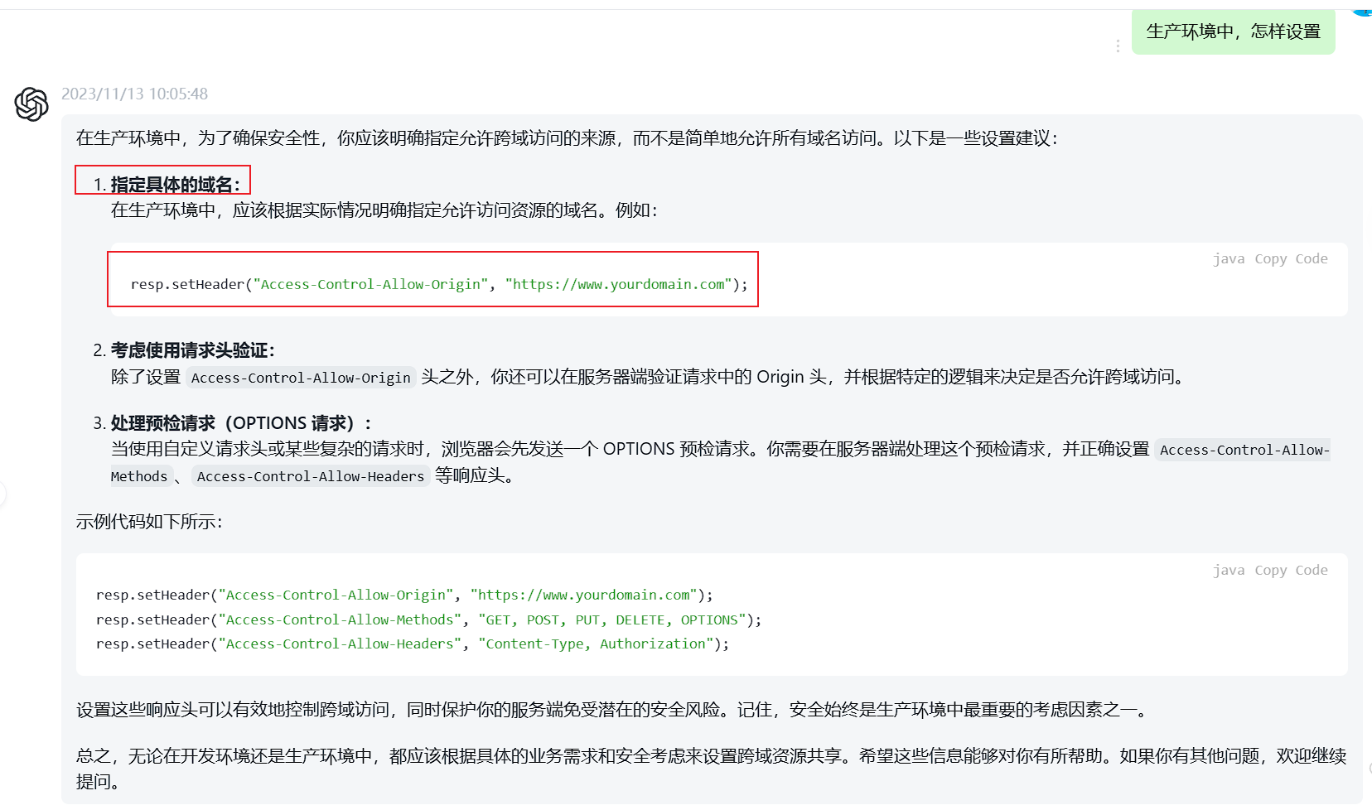Screen dimensions: 1372x810
Task: Click the green user message bubble
Action: pos(1233,31)
